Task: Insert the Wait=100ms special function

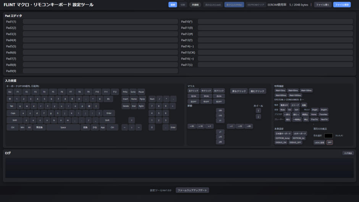Action: pos(306,90)
